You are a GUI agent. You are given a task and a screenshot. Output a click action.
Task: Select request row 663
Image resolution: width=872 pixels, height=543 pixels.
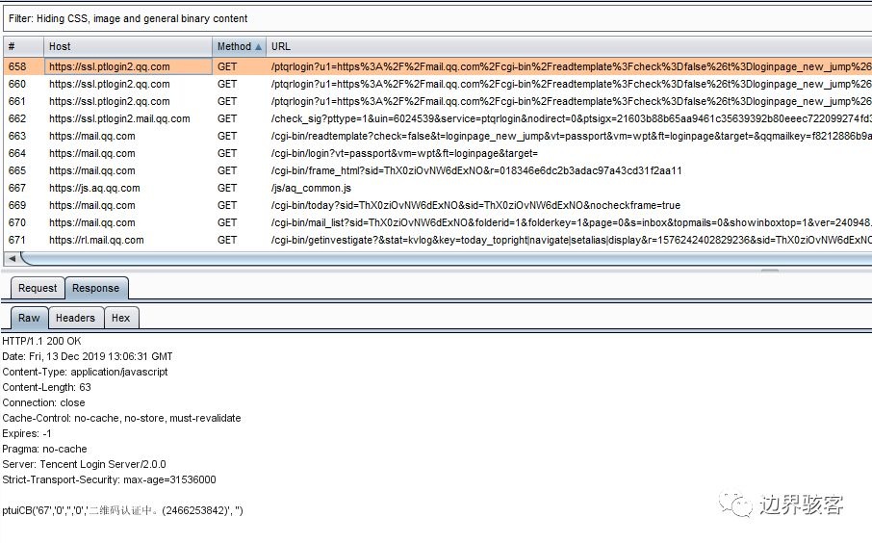coord(437,136)
